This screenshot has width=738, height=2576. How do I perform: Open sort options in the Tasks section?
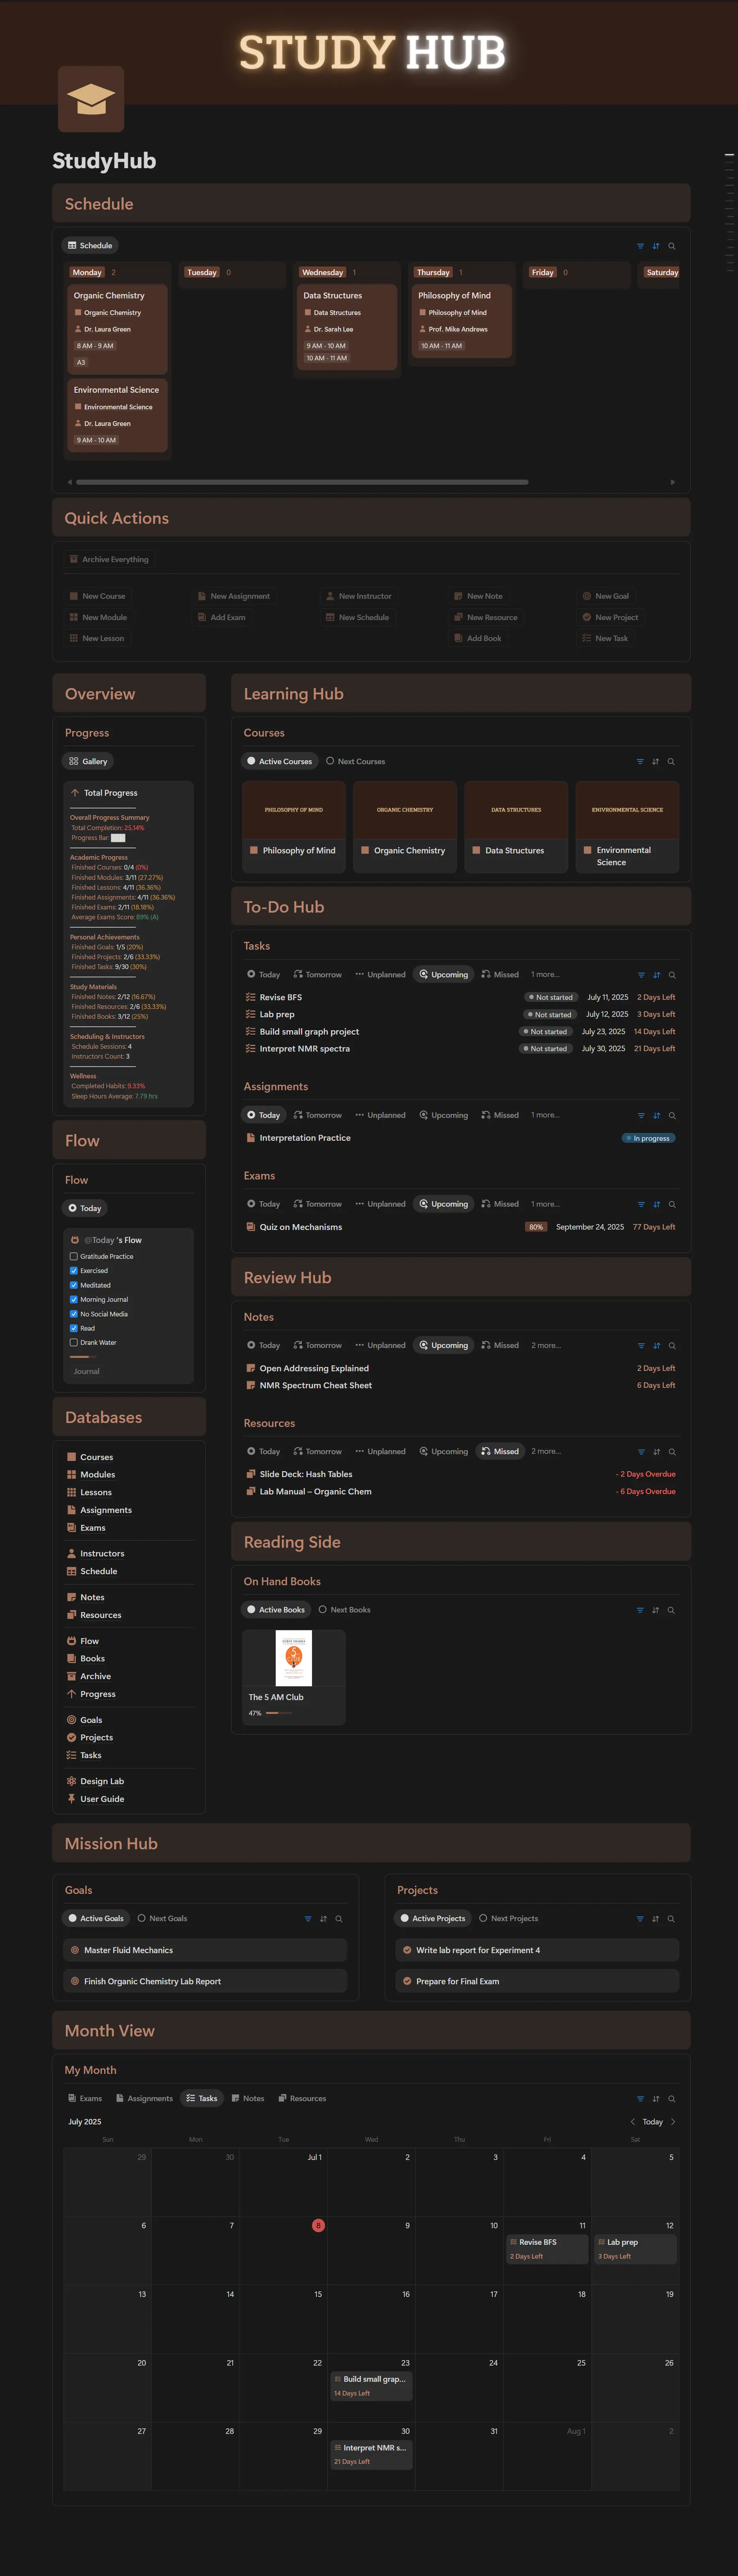(655, 974)
